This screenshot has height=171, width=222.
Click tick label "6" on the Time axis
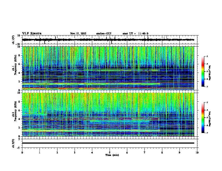coord(127,153)
